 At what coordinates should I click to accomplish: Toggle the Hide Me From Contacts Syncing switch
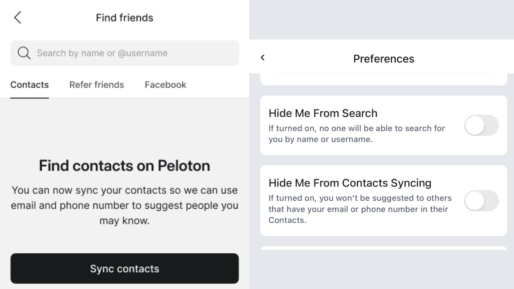click(481, 201)
